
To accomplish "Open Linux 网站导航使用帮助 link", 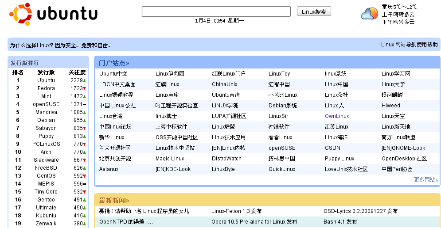I will click(409, 45).
